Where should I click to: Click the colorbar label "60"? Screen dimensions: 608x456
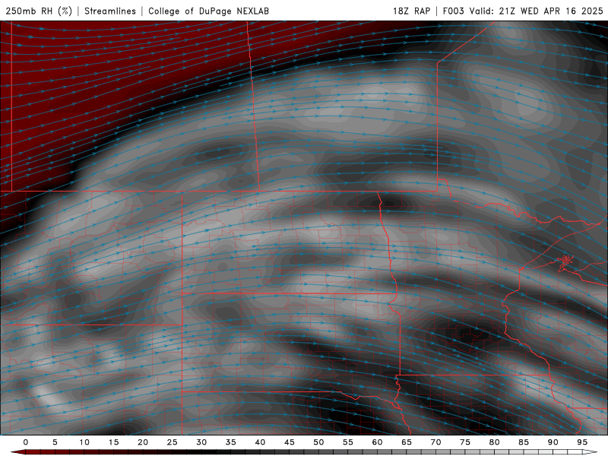tap(377, 442)
